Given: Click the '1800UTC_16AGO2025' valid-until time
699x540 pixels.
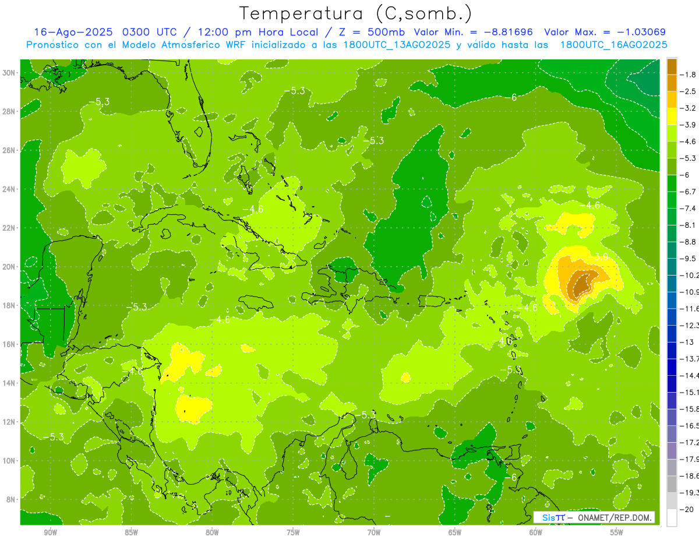Looking at the screenshot, I should point(613,45).
